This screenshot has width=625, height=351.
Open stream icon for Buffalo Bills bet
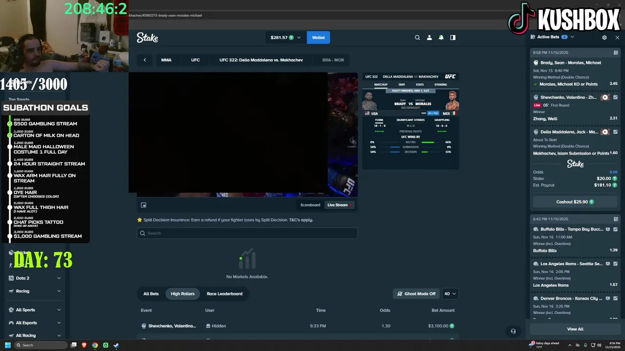(608, 229)
